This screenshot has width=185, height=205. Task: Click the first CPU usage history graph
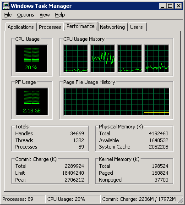coord(76,58)
